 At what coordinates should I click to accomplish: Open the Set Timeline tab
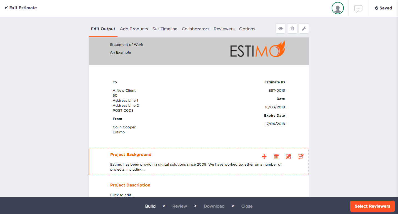(x=165, y=29)
